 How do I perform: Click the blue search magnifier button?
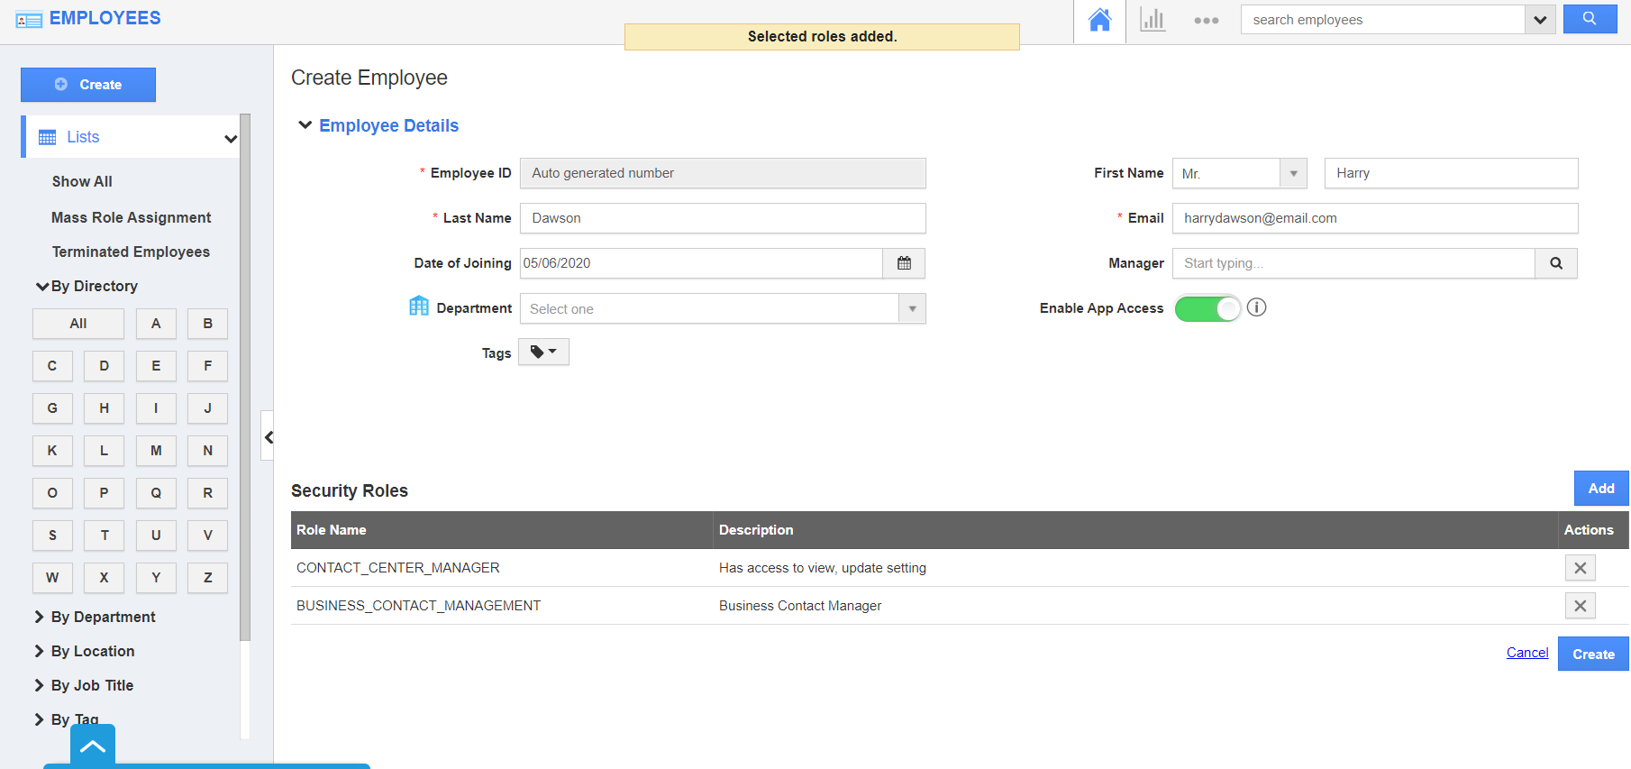(1589, 19)
